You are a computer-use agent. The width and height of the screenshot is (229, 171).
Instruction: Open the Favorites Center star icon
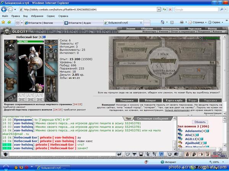point(3,22)
